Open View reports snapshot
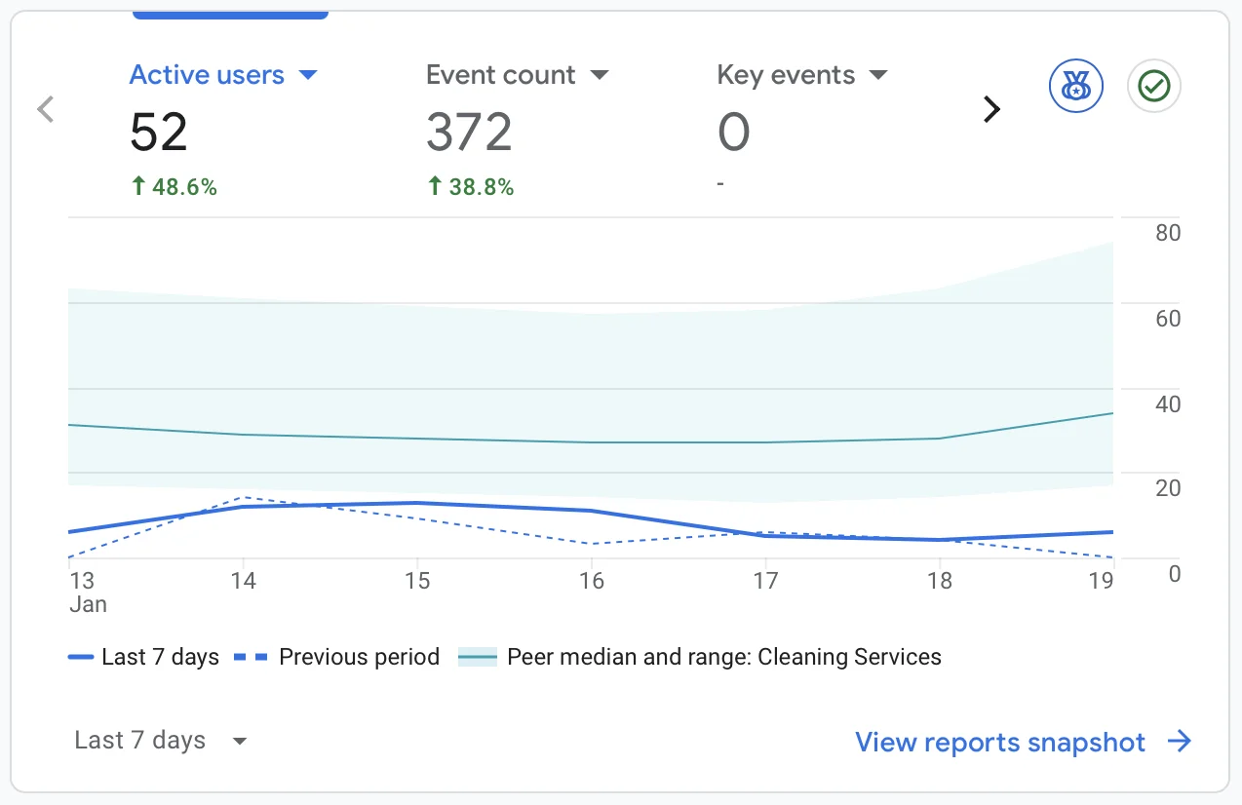1242x805 pixels. coord(998,742)
